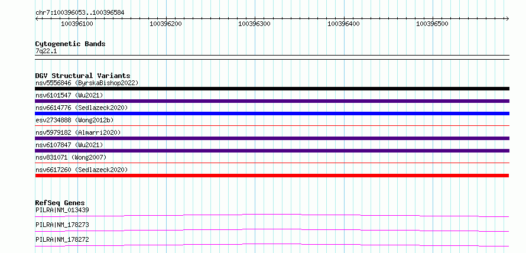Image resolution: width=526 pixels, height=253 pixels.
Task: Click the black bar for nsv5556846
Action: pos(272,89)
